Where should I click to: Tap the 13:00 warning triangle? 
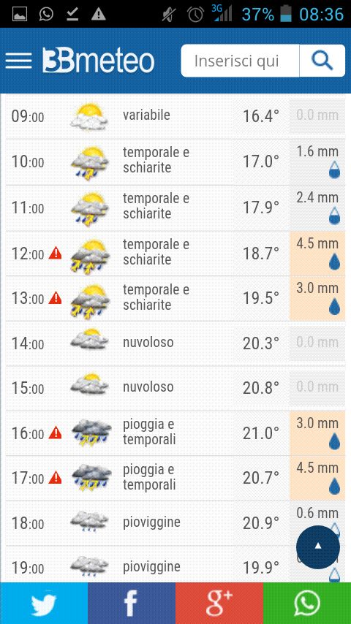coord(56,297)
